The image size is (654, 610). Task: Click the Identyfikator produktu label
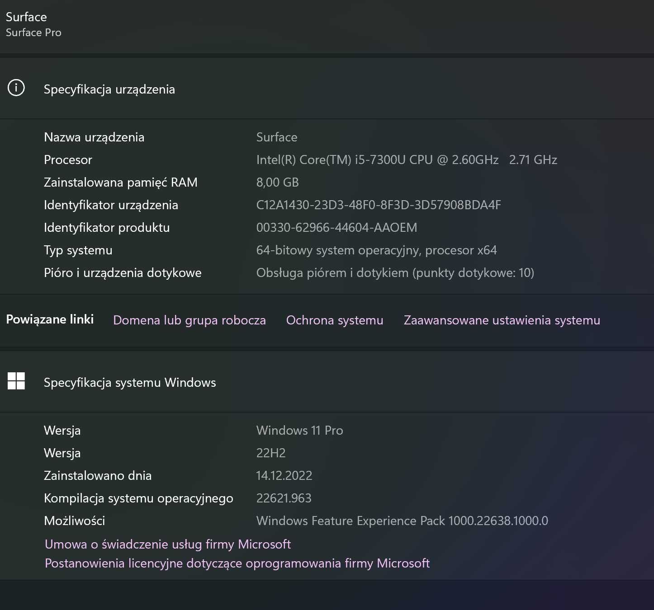tap(107, 227)
